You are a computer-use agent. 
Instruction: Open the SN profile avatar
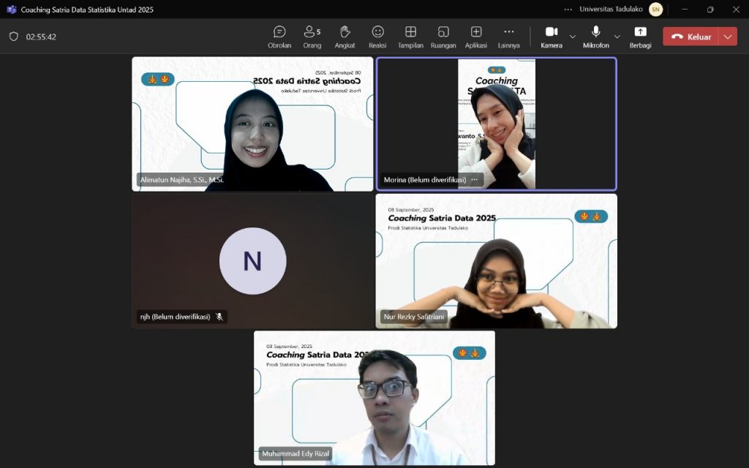tap(655, 10)
